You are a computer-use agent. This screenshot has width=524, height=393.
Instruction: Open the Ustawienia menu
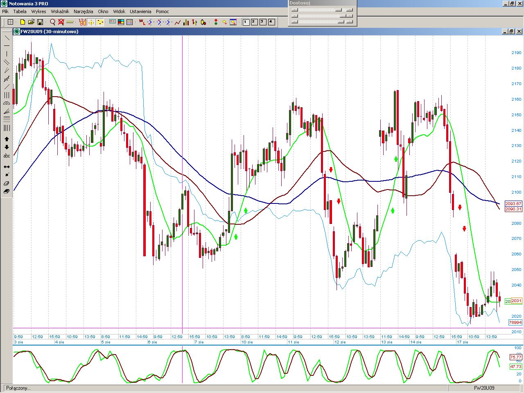click(x=140, y=11)
